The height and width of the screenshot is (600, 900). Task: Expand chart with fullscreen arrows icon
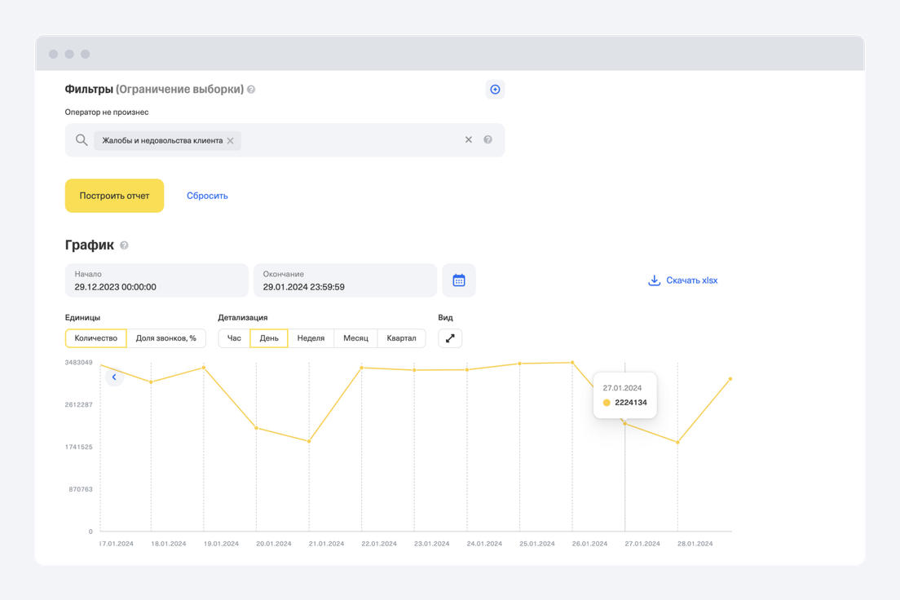[450, 338]
